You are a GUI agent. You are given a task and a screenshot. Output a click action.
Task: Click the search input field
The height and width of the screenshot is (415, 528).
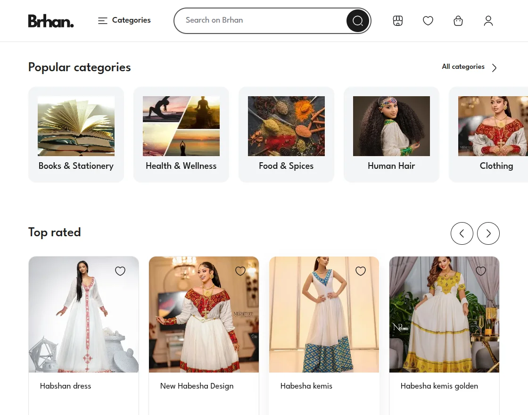[259, 21]
